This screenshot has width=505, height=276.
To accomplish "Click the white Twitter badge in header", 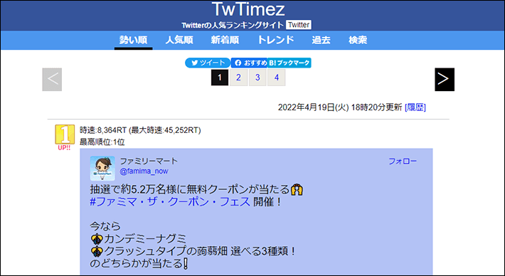I will (299, 25).
